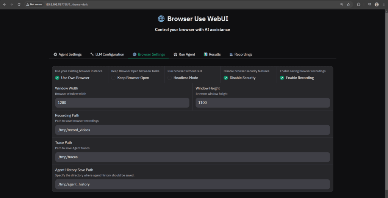Viewport: 388px width, 198px height.
Task: Enable the Keep Browser Open checkbox
Action: pos(113,78)
